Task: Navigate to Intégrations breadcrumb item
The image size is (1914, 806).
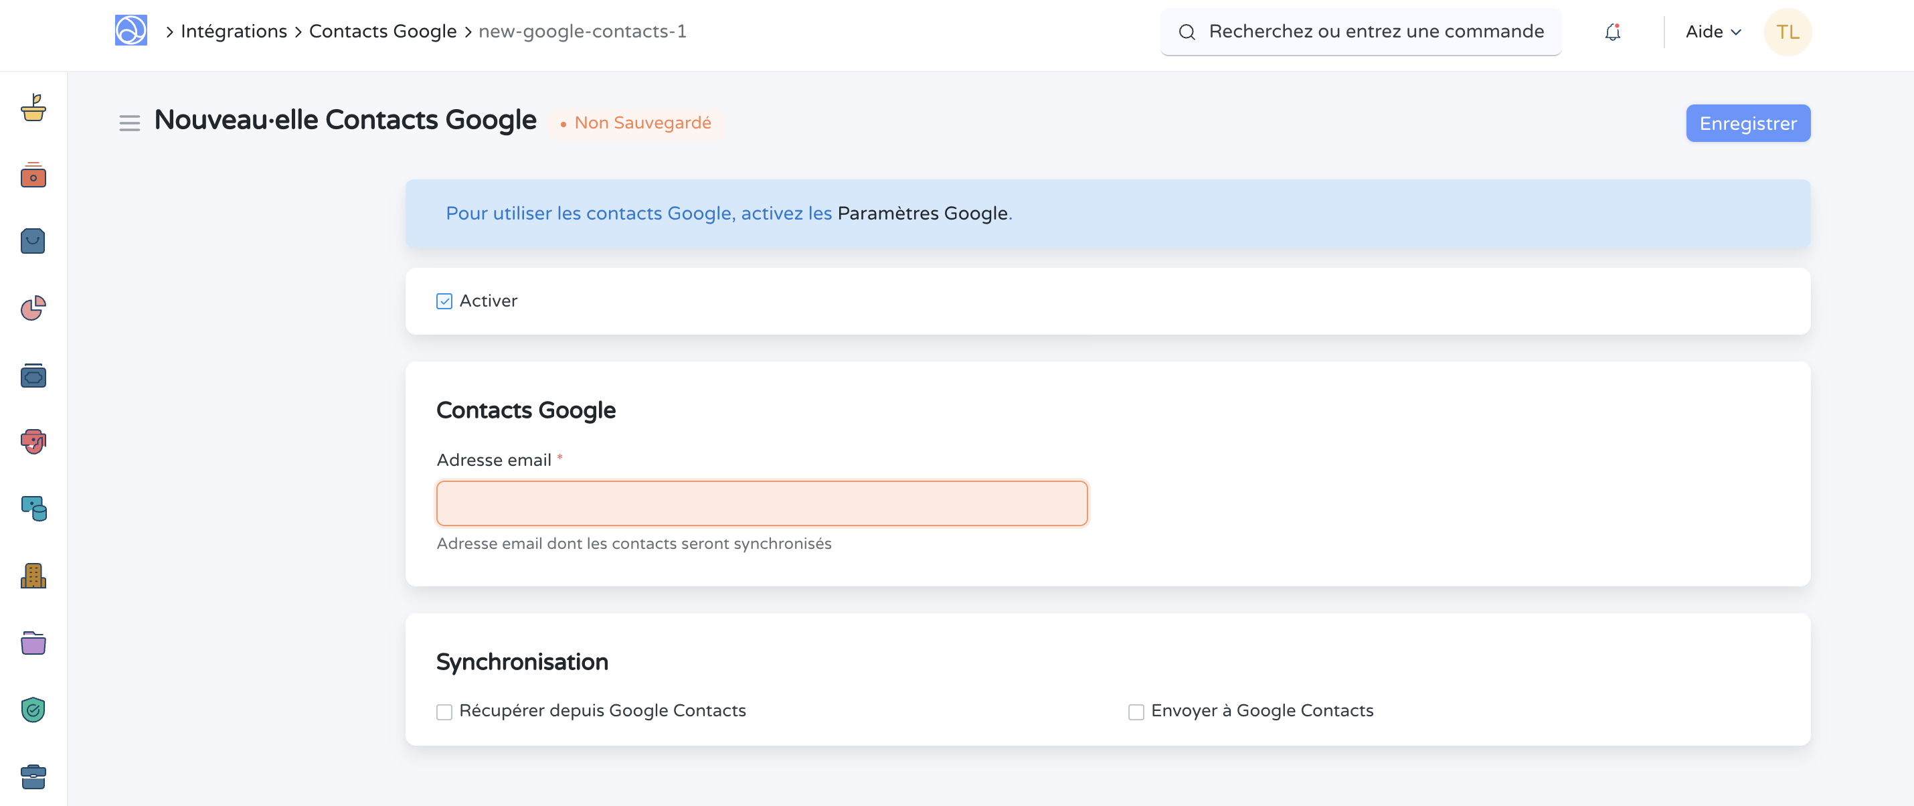Action: 234,31
